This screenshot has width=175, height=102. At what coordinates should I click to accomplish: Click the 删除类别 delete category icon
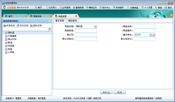31,26
